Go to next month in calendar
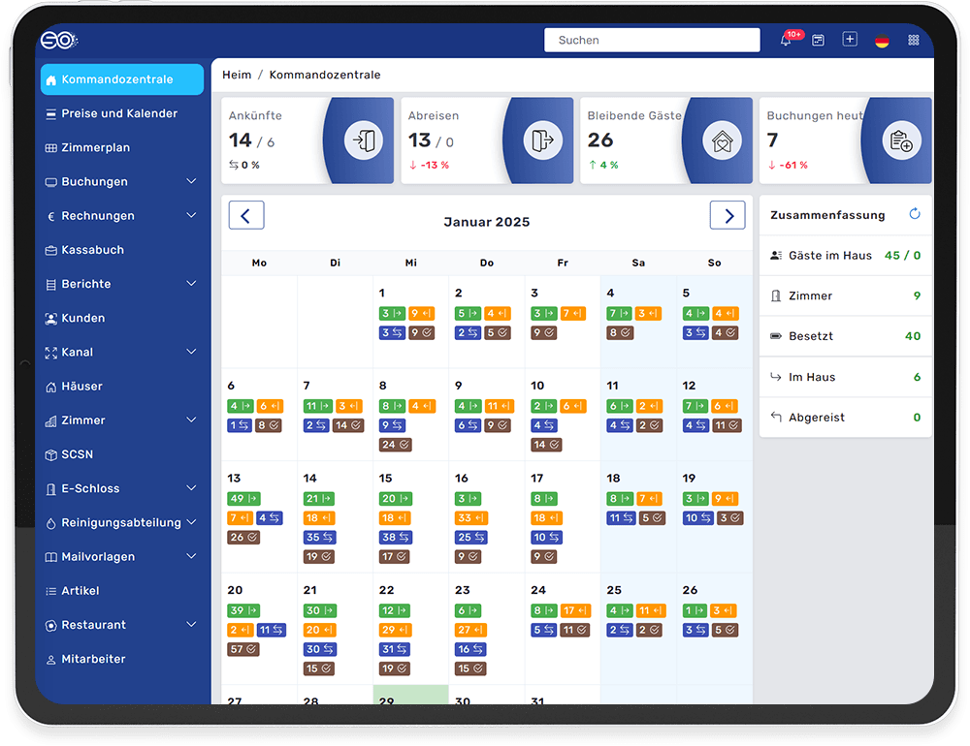 coord(727,215)
